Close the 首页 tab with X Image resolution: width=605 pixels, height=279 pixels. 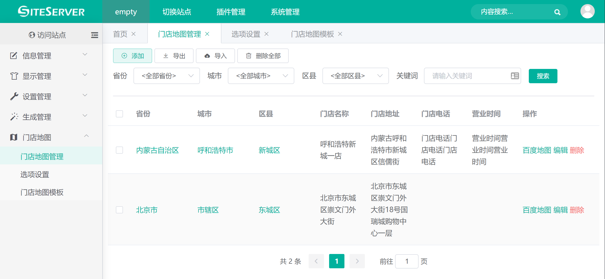pos(133,34)
